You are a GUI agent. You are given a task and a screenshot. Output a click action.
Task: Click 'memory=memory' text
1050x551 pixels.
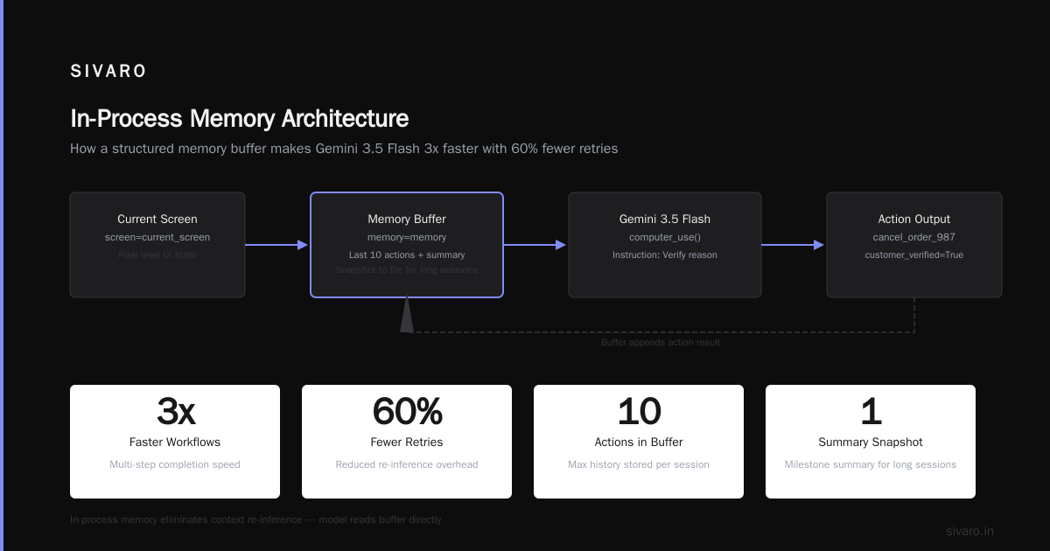[x=407, y=237]
